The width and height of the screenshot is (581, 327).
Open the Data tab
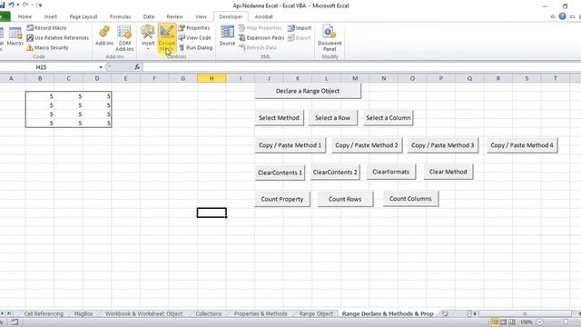coord(149,16)
